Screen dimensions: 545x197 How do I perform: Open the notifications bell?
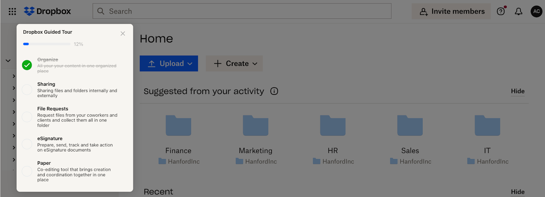pos(518,12)
